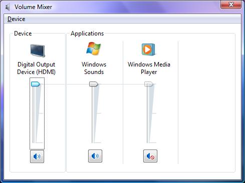Click the Windows Sounds flag icon
Screen dimensions: 245x183
click(94, 48)
